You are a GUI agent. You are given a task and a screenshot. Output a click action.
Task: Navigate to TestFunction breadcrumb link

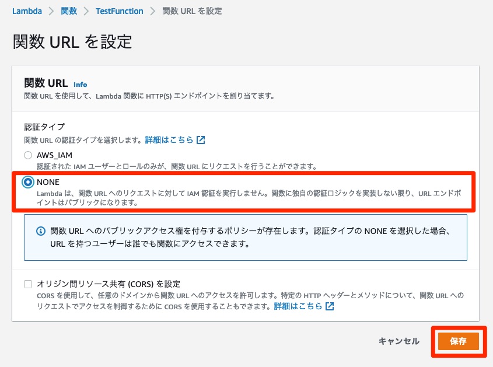pos(120,11)
